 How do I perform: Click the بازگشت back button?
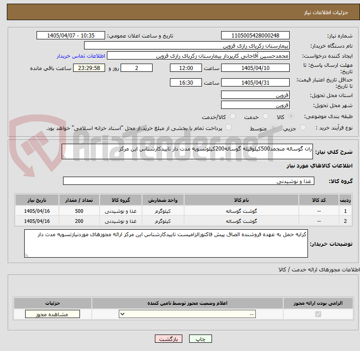click(x=169, y=339)
